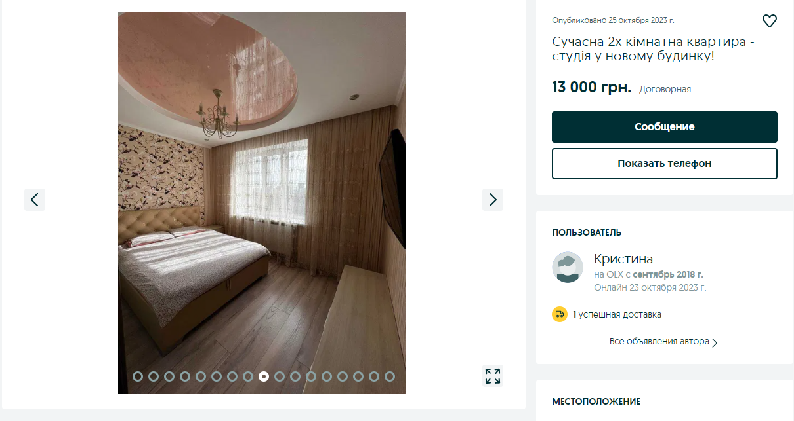Select the thirteenth photo indicator dot
Image resolution: width=794 pixels, height=421 pixels.
327,376
